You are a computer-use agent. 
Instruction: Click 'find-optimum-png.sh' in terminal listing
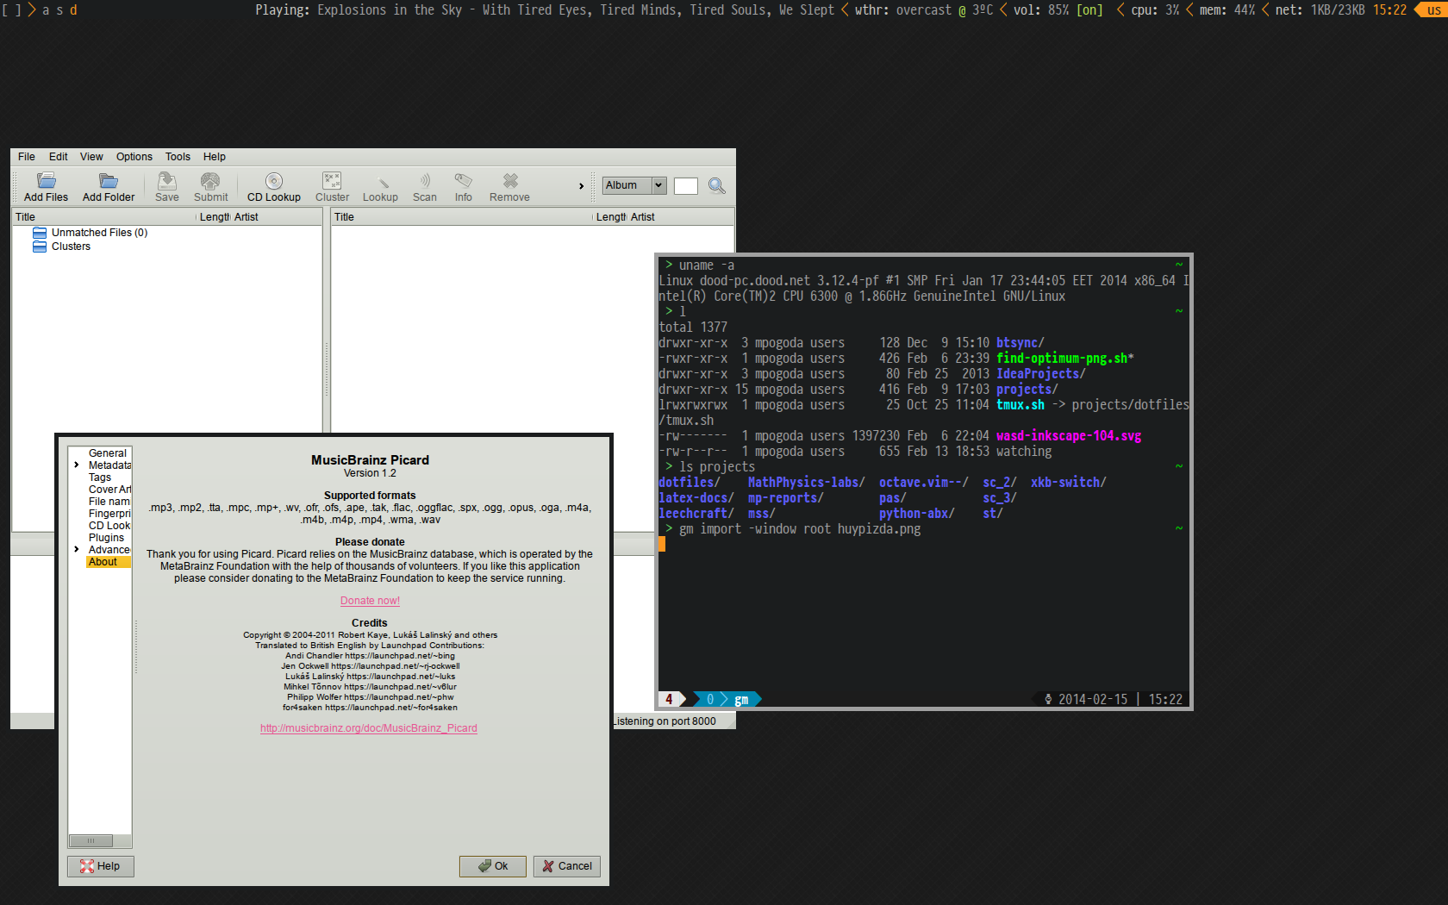(1062, 359)
